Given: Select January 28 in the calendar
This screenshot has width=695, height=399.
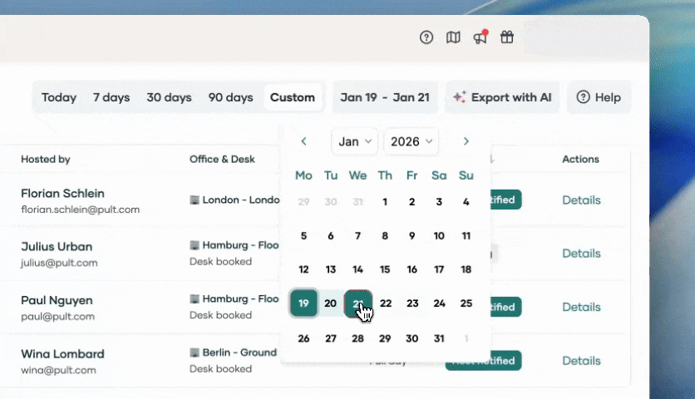Looking at the screenshot, I should pyautogui.click(x=357, y=338).
